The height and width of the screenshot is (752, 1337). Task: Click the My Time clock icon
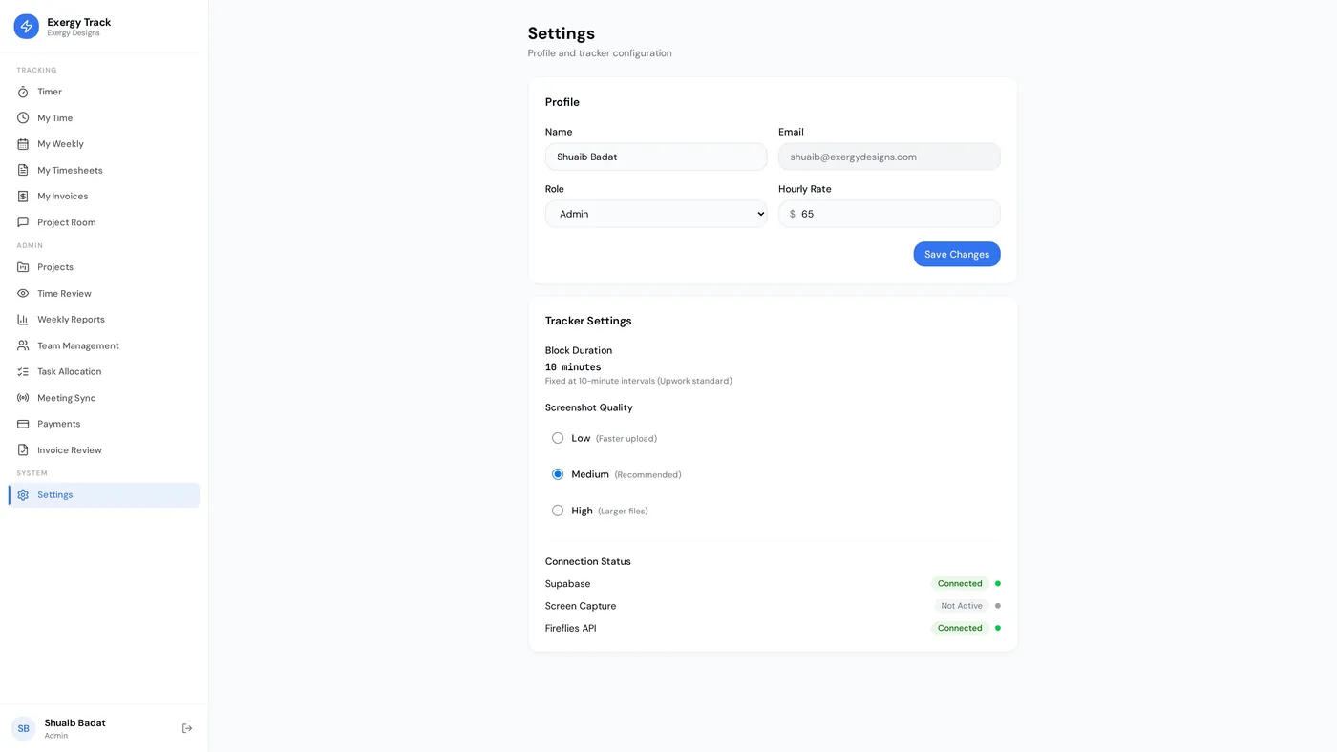(x=23, y=118)
